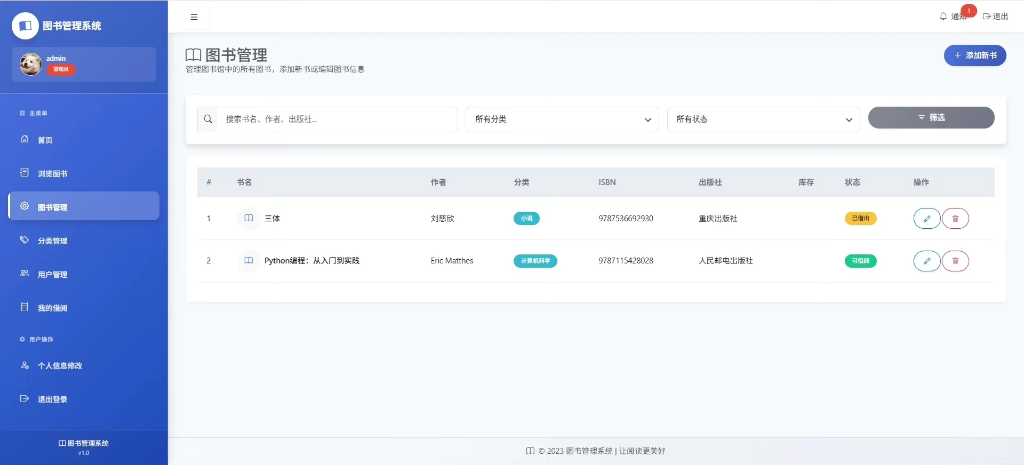1024x465 pixels.
Task: Edit the Python编程 book entry
Action: pos(927,261)
